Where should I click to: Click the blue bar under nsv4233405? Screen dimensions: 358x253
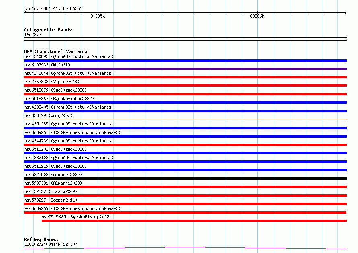pos(185,111)
